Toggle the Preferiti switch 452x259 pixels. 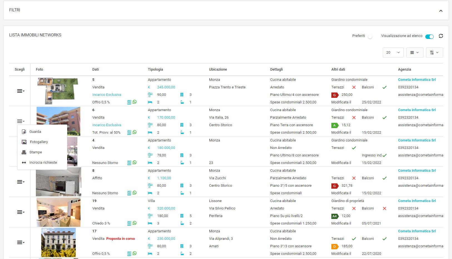click(370, 37)
